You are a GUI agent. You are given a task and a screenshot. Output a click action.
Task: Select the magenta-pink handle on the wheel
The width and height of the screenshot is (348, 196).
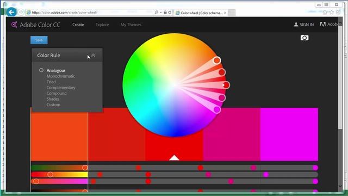(222, 98)
